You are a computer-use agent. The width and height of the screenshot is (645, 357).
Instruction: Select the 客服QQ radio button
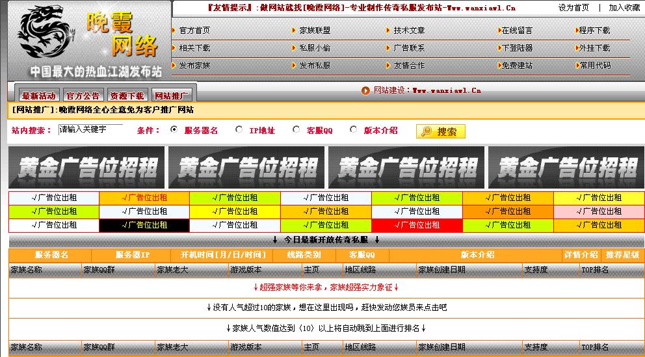tap(296, 129)
